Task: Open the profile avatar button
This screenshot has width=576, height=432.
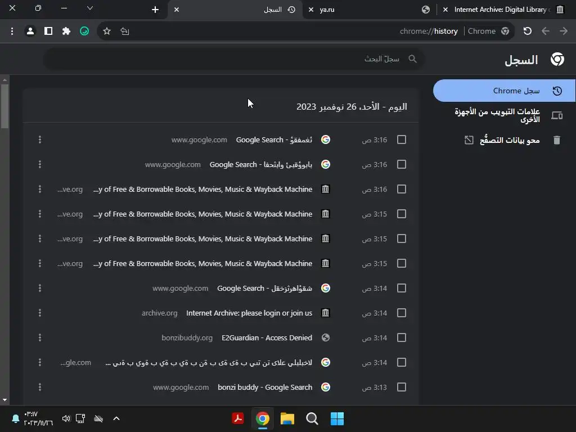Action: point(30,31)
